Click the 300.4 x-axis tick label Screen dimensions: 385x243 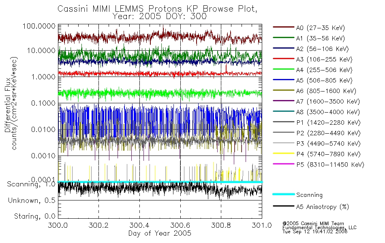point(139,225)
